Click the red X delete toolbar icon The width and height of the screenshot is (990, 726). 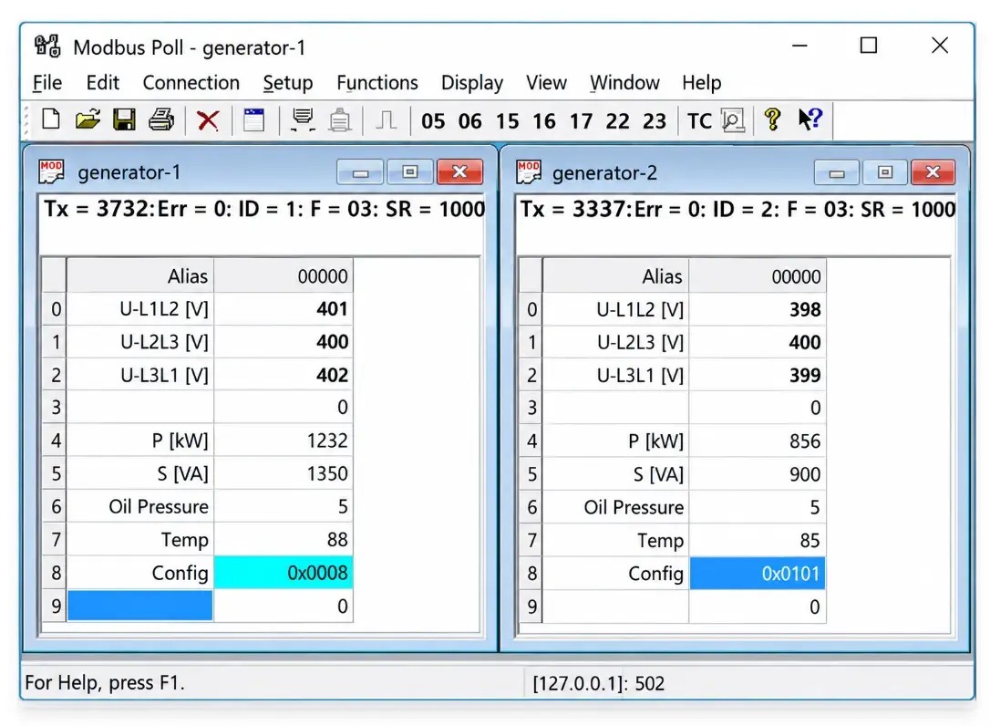click(208, 120)
